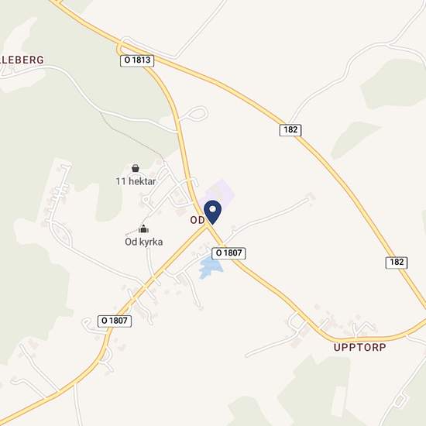Screen dimensions: 426x426
Task: Click the white side road northeast of pin
Action: [x=268, y=218]
